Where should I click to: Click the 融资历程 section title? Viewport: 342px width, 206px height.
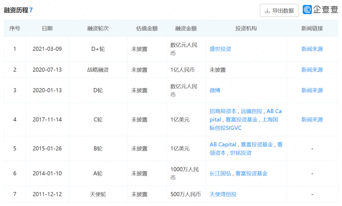coord(16,10)
